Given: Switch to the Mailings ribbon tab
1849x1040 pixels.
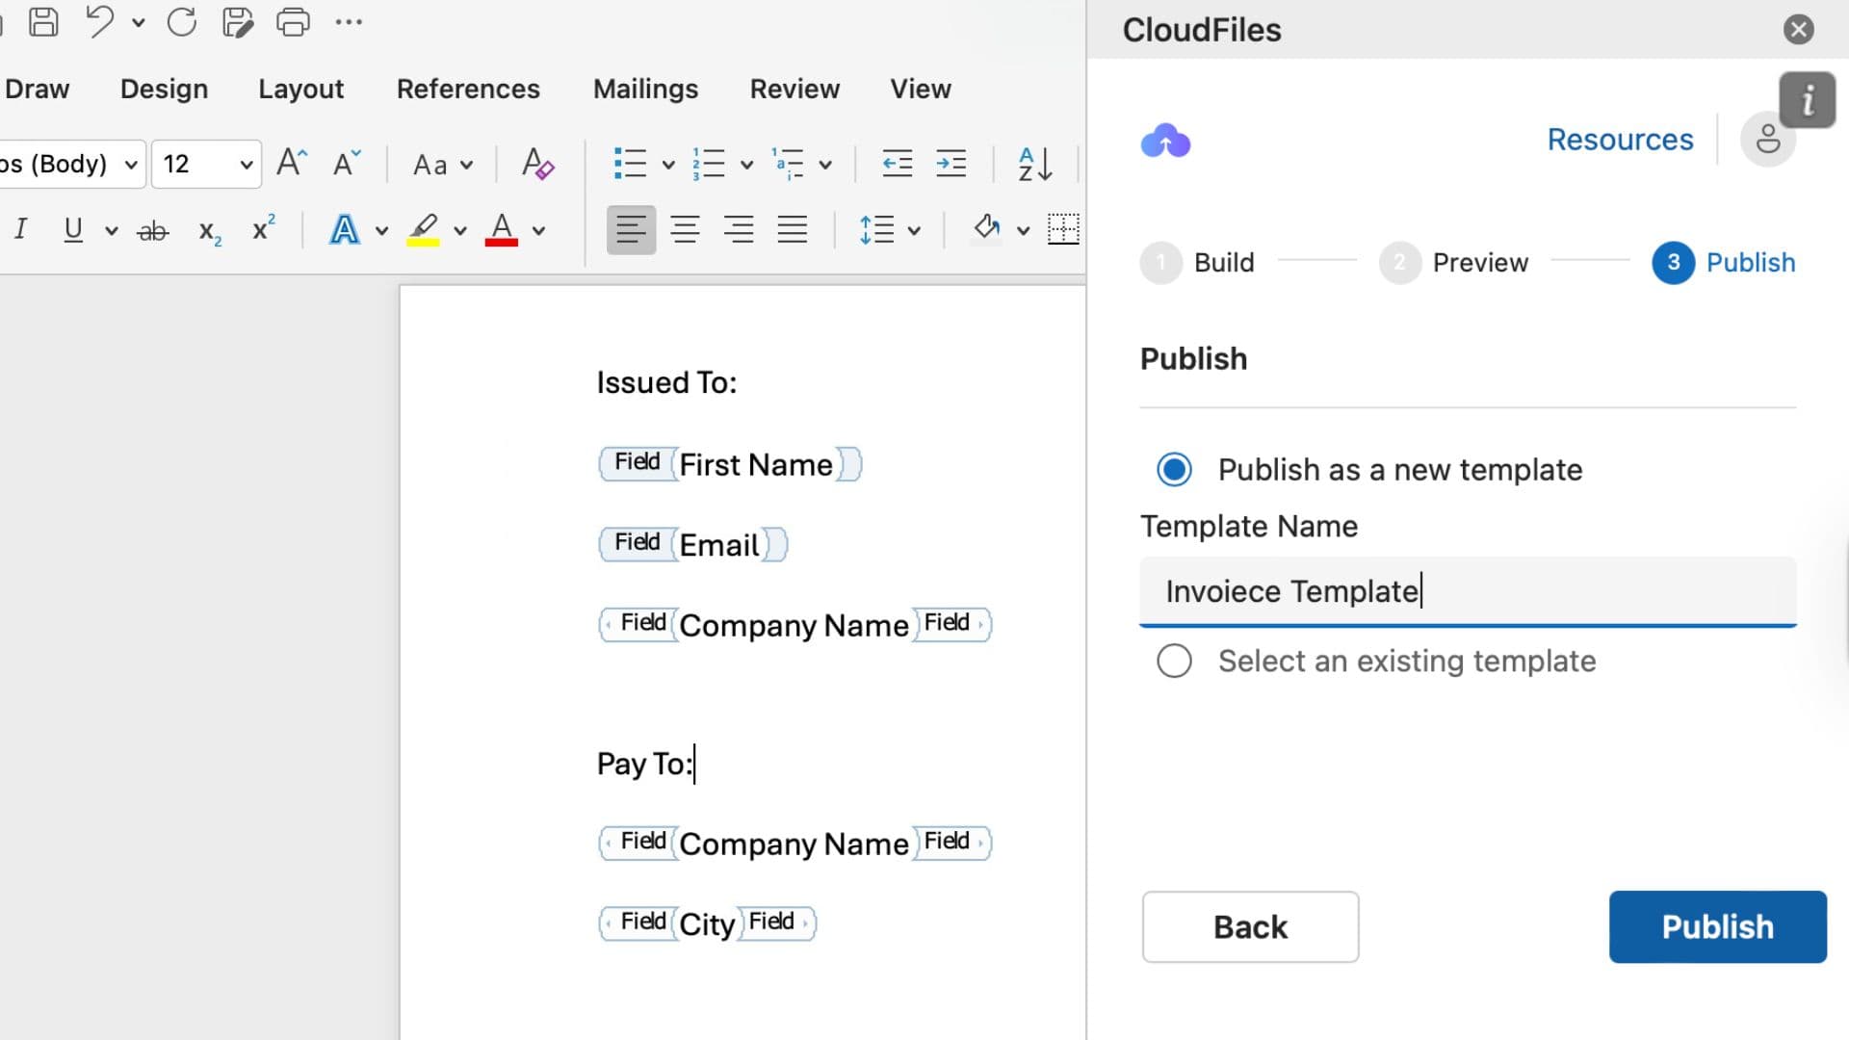Looking at the screenshot, I should click(645, 89).
